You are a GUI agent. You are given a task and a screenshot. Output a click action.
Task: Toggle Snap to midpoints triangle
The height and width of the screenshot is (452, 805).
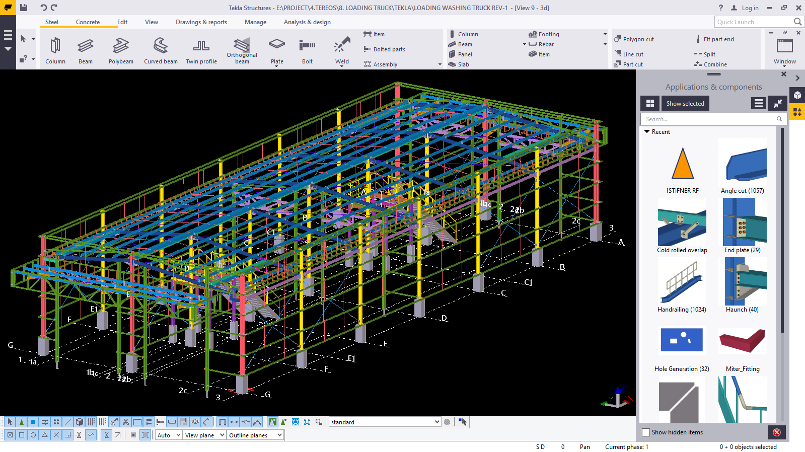(x=45, y=435)
